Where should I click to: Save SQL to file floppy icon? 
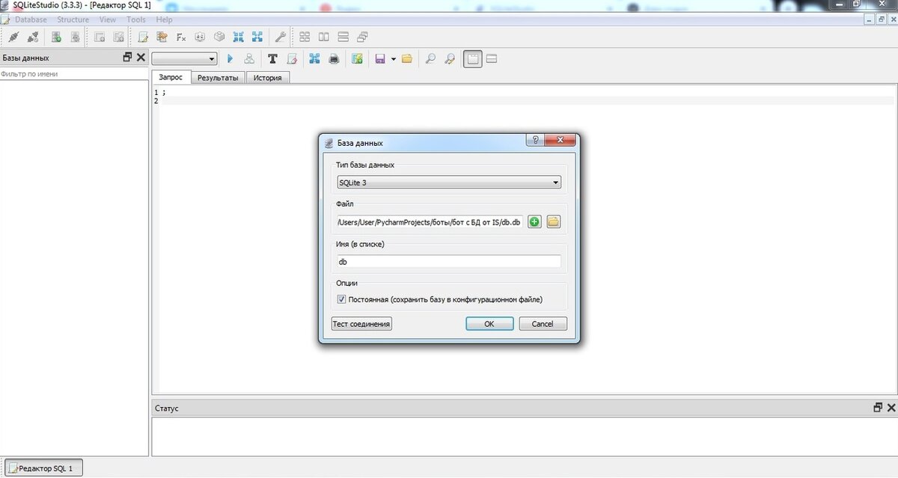pos(380,58)
